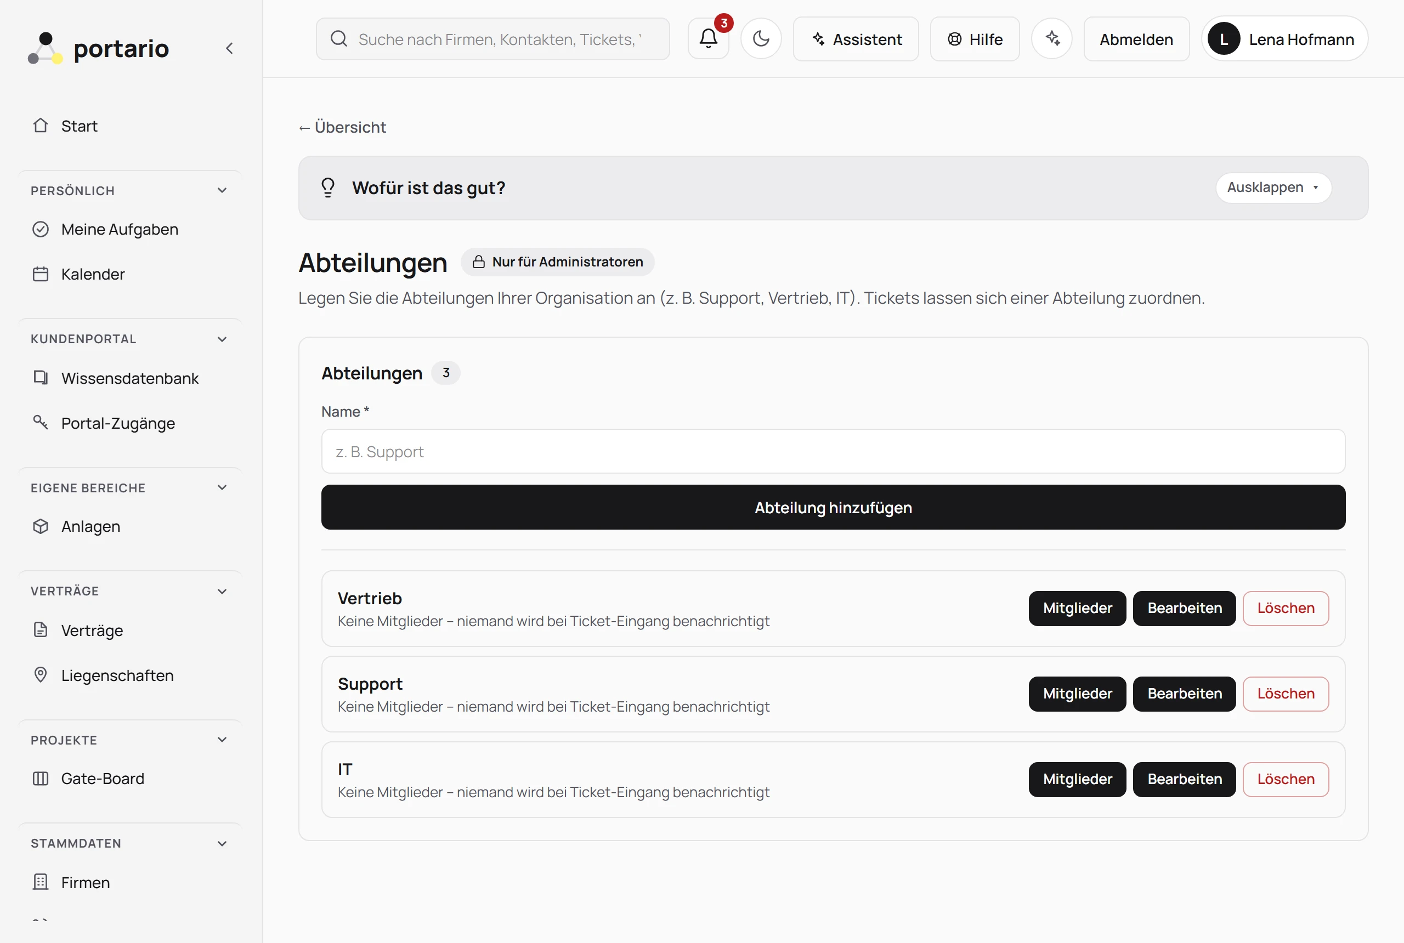Open the Assistent
The image size is (1404, 943).
[x=856, y=39]
